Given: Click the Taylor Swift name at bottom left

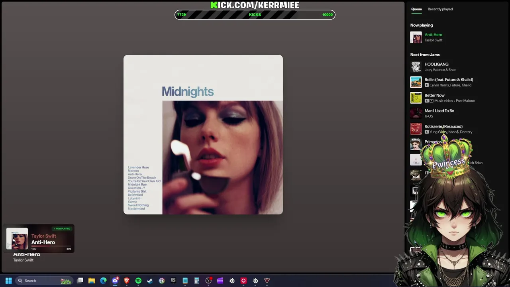Looking at the screenshot, I should pyautogui.click(x=23, y=260).
